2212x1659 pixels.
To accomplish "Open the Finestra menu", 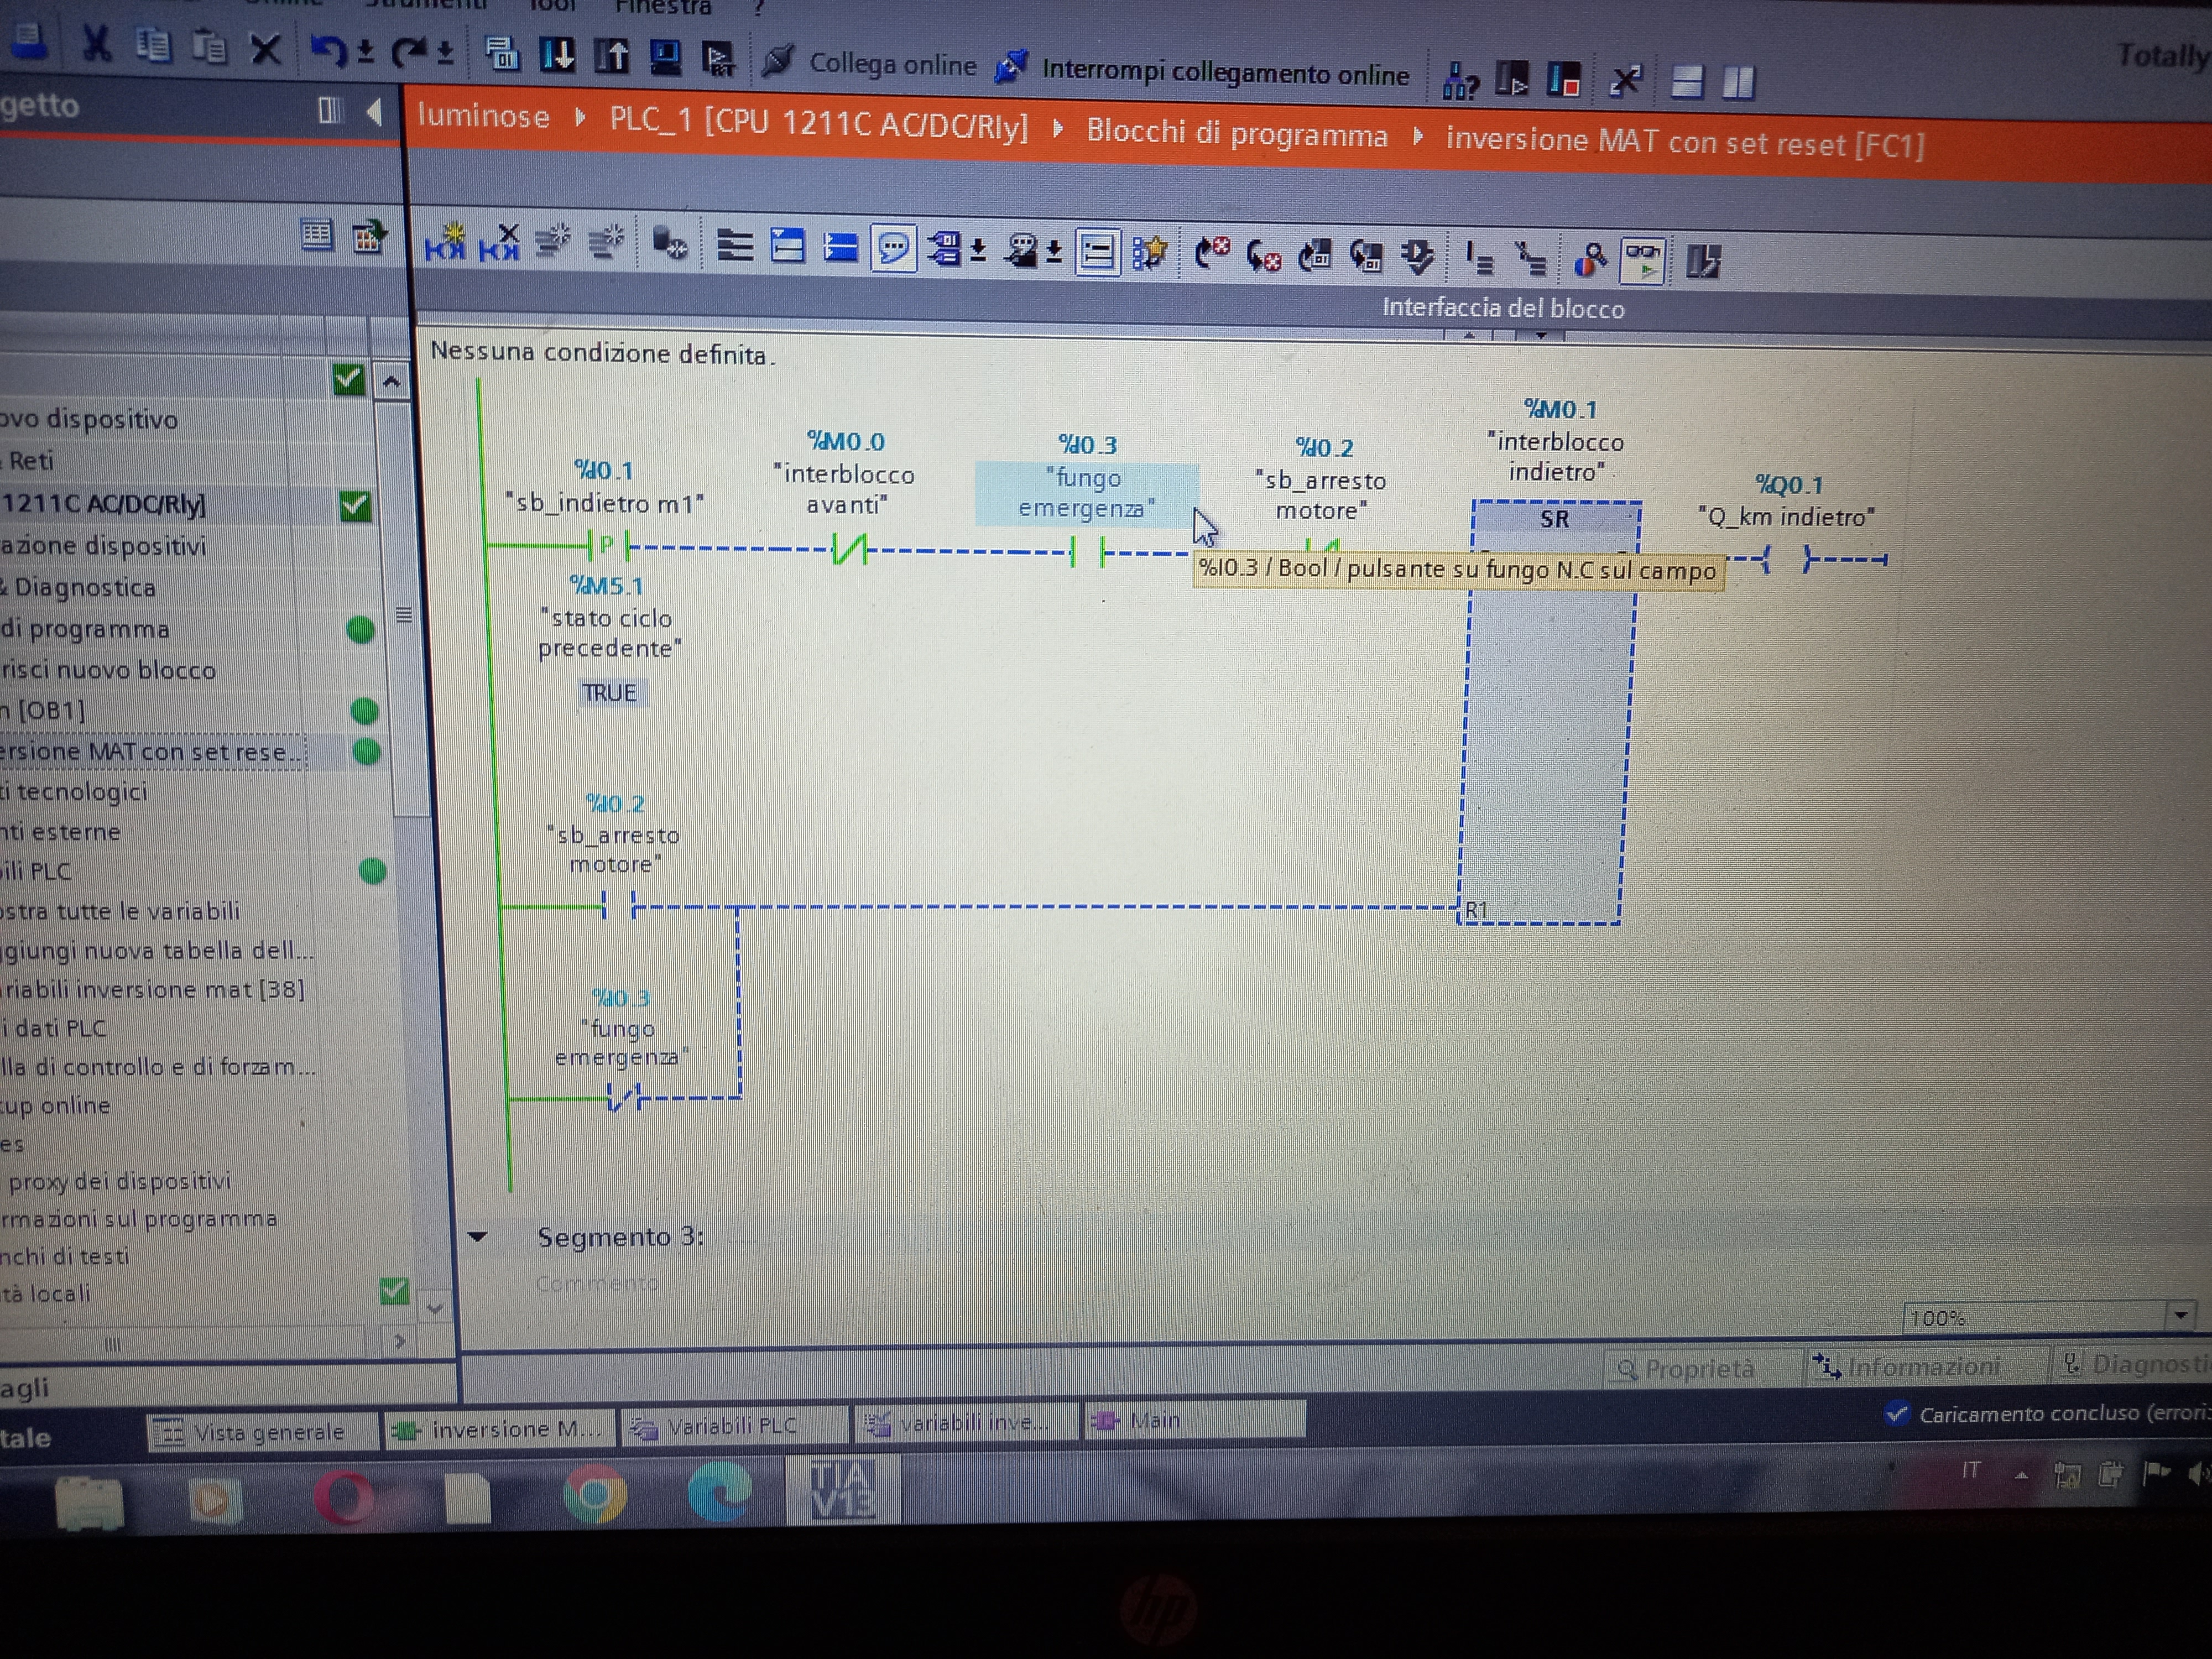I will click(x=663, y=7).
